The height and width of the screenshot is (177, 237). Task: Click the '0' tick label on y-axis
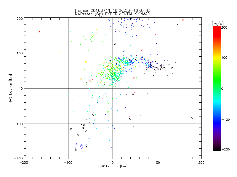click(22, 88)
